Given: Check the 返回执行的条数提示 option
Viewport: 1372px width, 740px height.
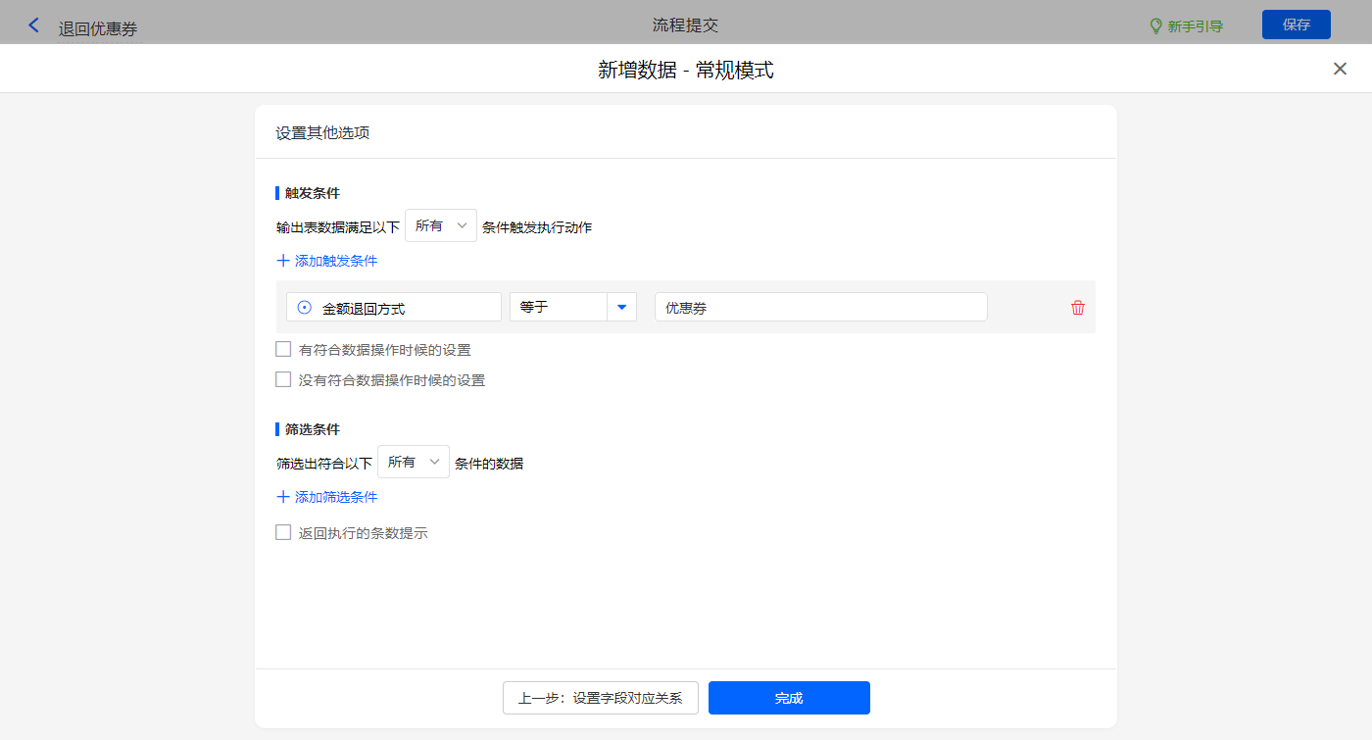Looking at the screenshot, I should coord(283,533).
